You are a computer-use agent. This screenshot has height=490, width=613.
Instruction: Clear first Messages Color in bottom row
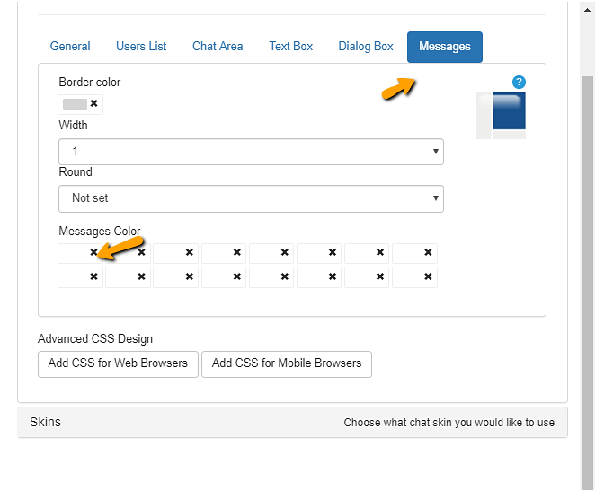93,277
